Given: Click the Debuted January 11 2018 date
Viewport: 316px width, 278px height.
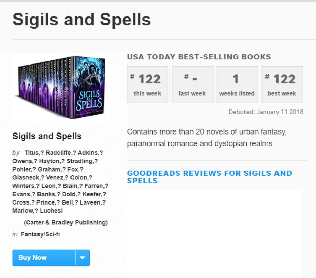Looking at the screenshot, I should tap(266, 112).
